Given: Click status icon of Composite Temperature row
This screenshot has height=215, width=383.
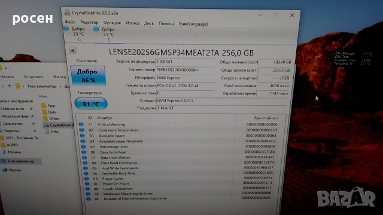Looking at the screenshot, I should tap(82, 130).
